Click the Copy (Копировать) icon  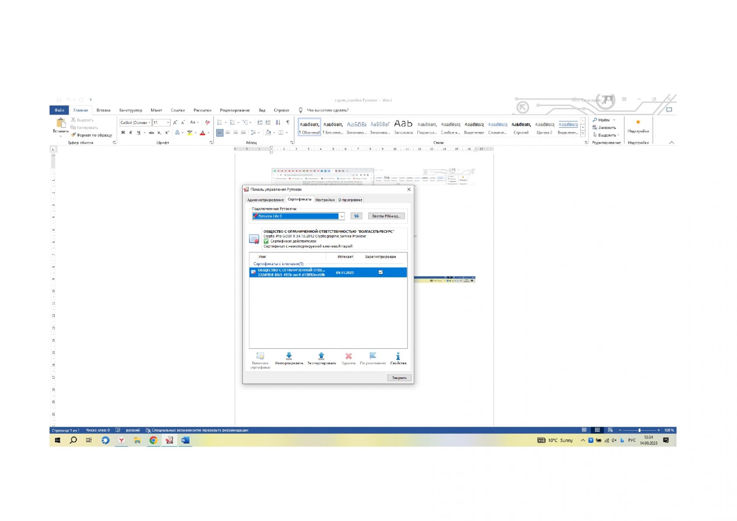(x=73, y=127)
